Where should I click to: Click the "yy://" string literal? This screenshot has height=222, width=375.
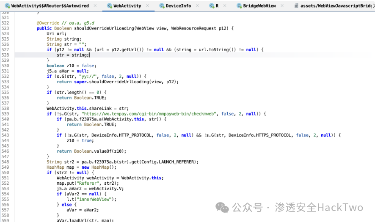pyautogui.click(x=88, y=76)
